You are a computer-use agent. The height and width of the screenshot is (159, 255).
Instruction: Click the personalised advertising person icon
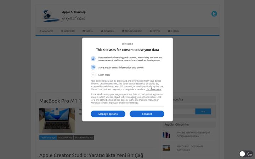(x=93, y=59)
